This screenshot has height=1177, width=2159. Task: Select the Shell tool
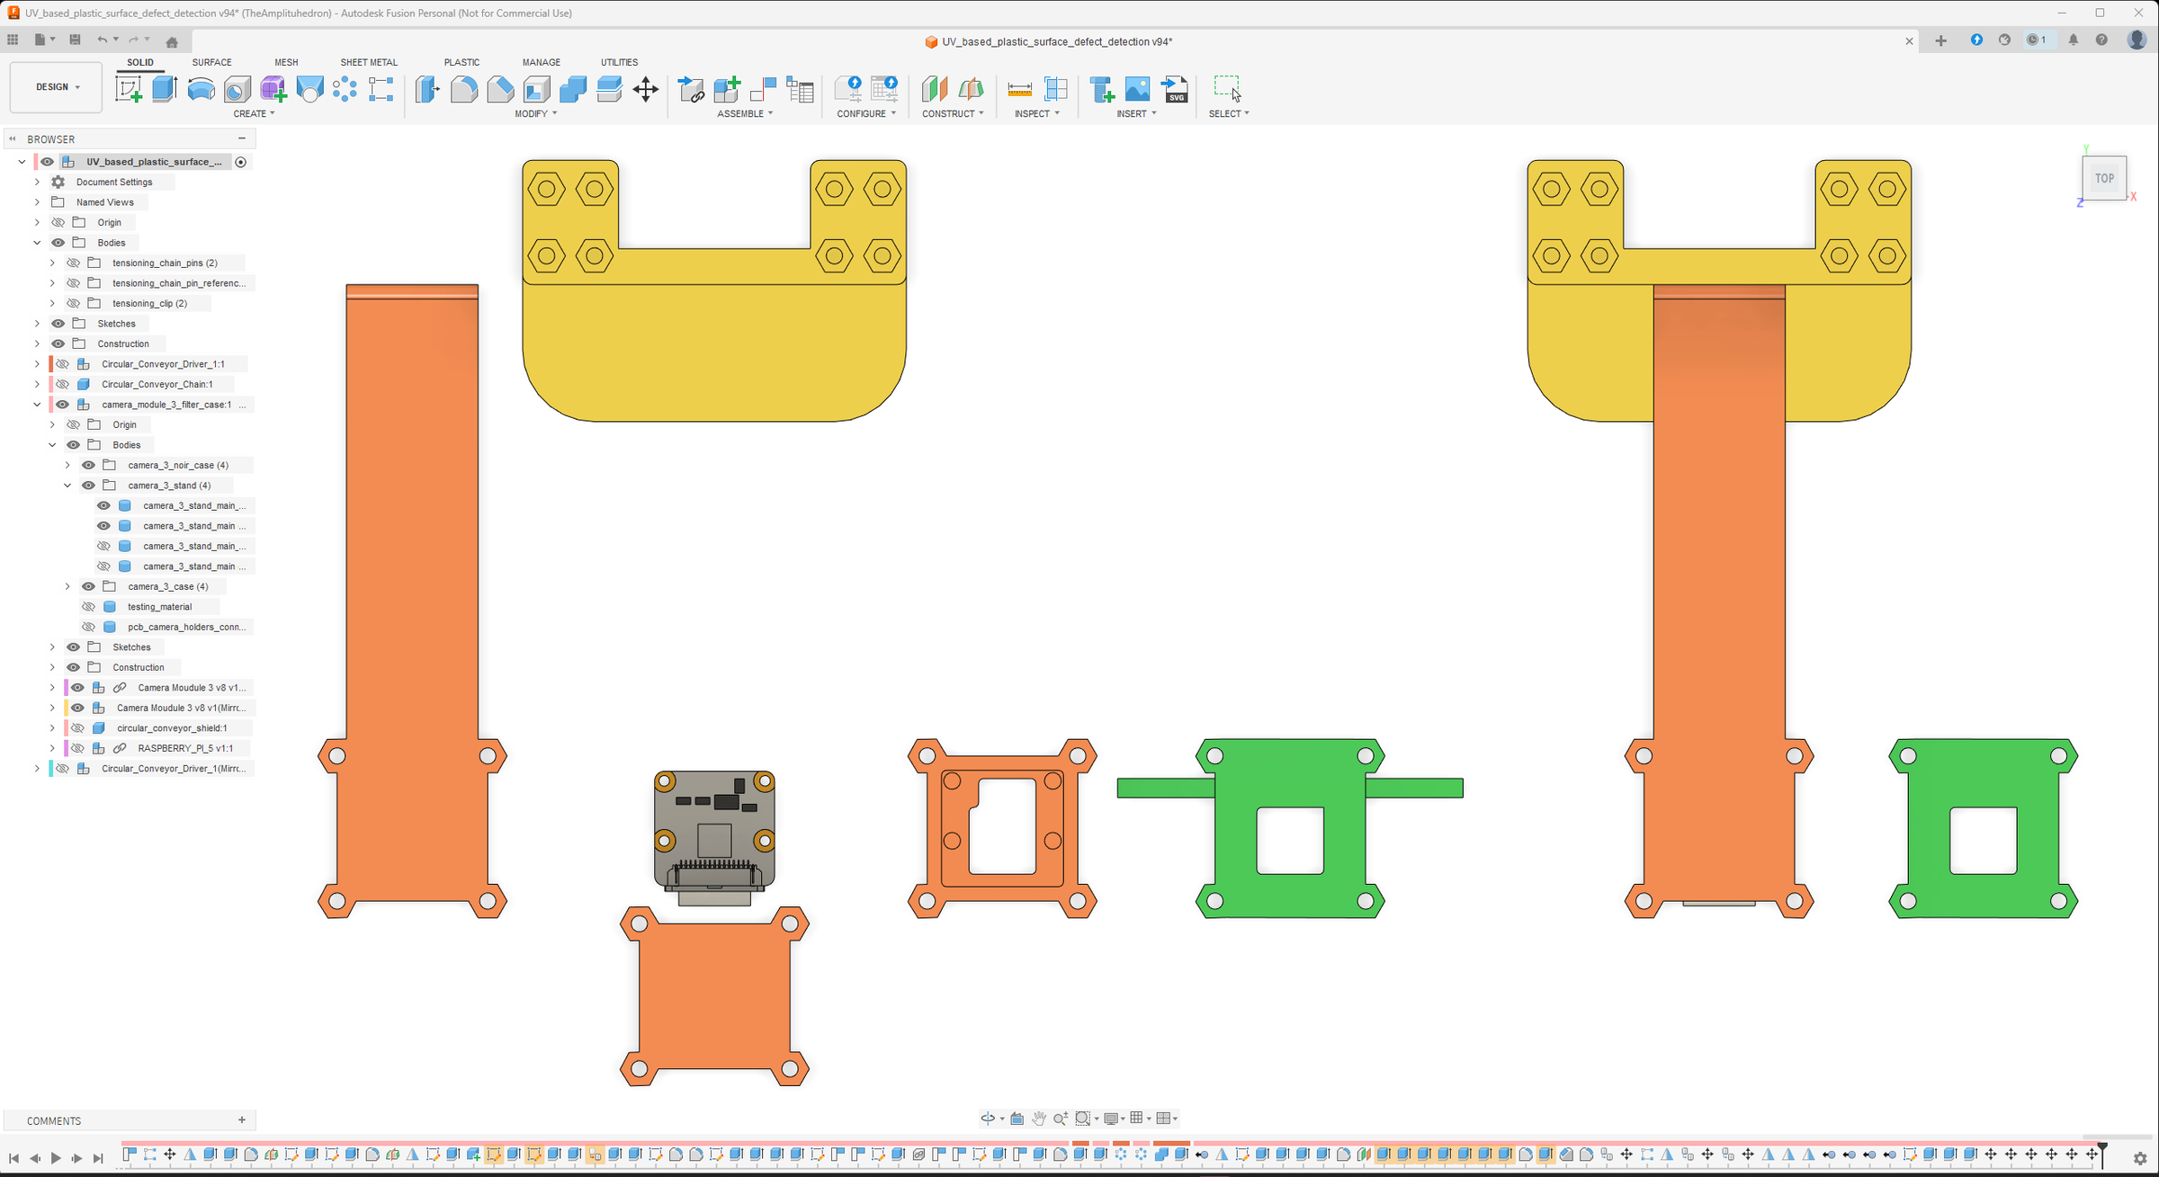537,89
